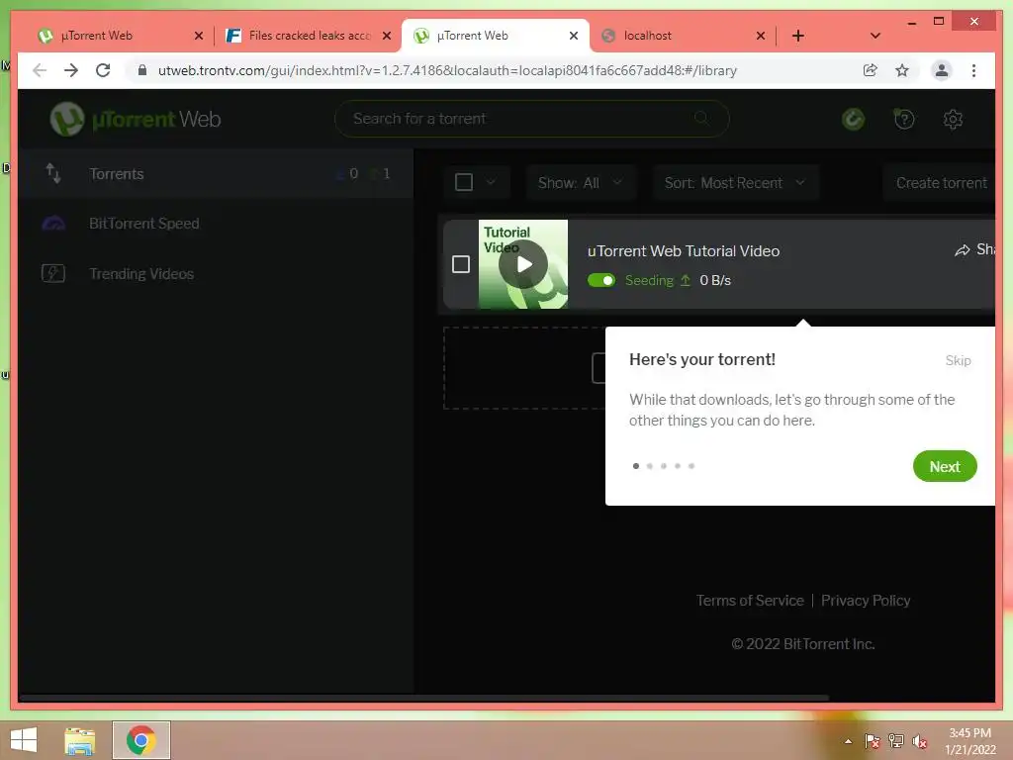Viewport: 1013px width, 760px height.
Task: Toggle the select-all torrents checkbox
Action: click(x=464, y=182)
